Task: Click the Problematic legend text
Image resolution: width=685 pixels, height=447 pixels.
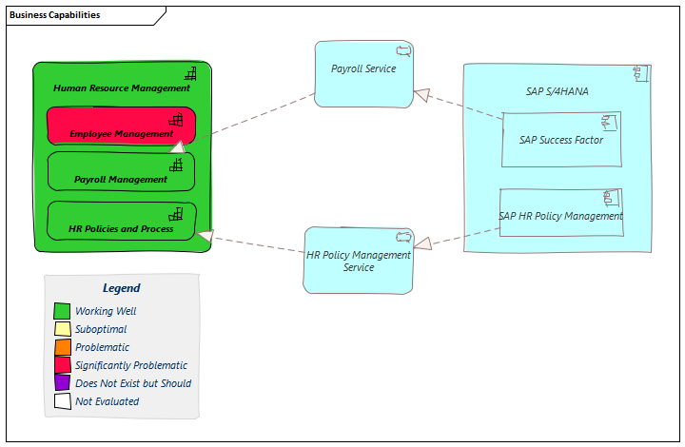Action: [x=102, y=347]
